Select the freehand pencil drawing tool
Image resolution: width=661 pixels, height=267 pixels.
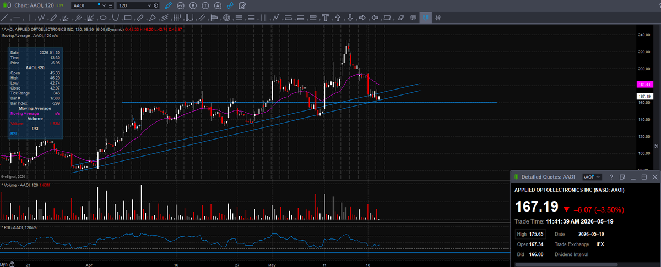(x=53, y=18)
